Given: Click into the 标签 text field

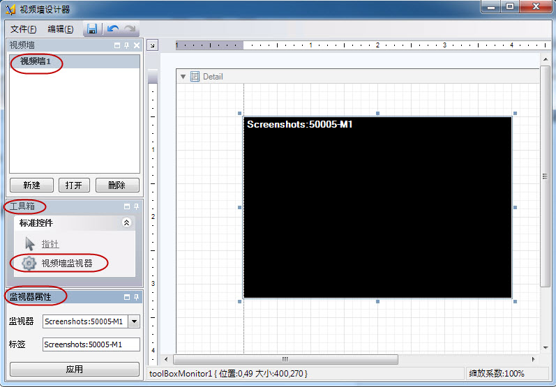Looking at the screenshot, I should coord(91,344).
